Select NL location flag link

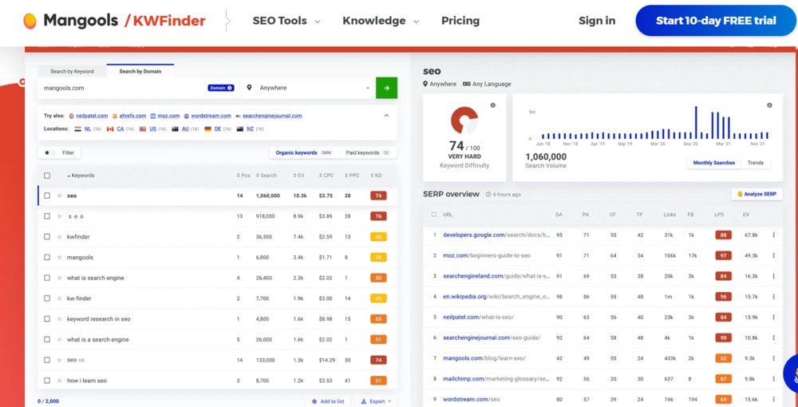[88, 129]
